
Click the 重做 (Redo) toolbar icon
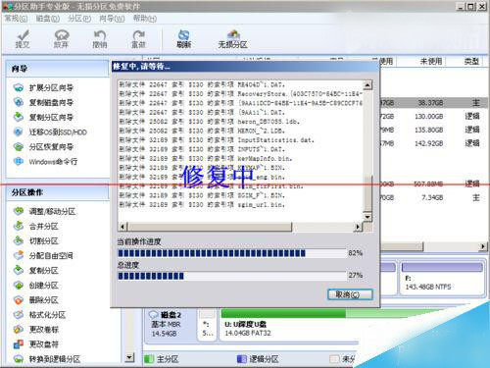pyautogui.click(x=138, y=39)
